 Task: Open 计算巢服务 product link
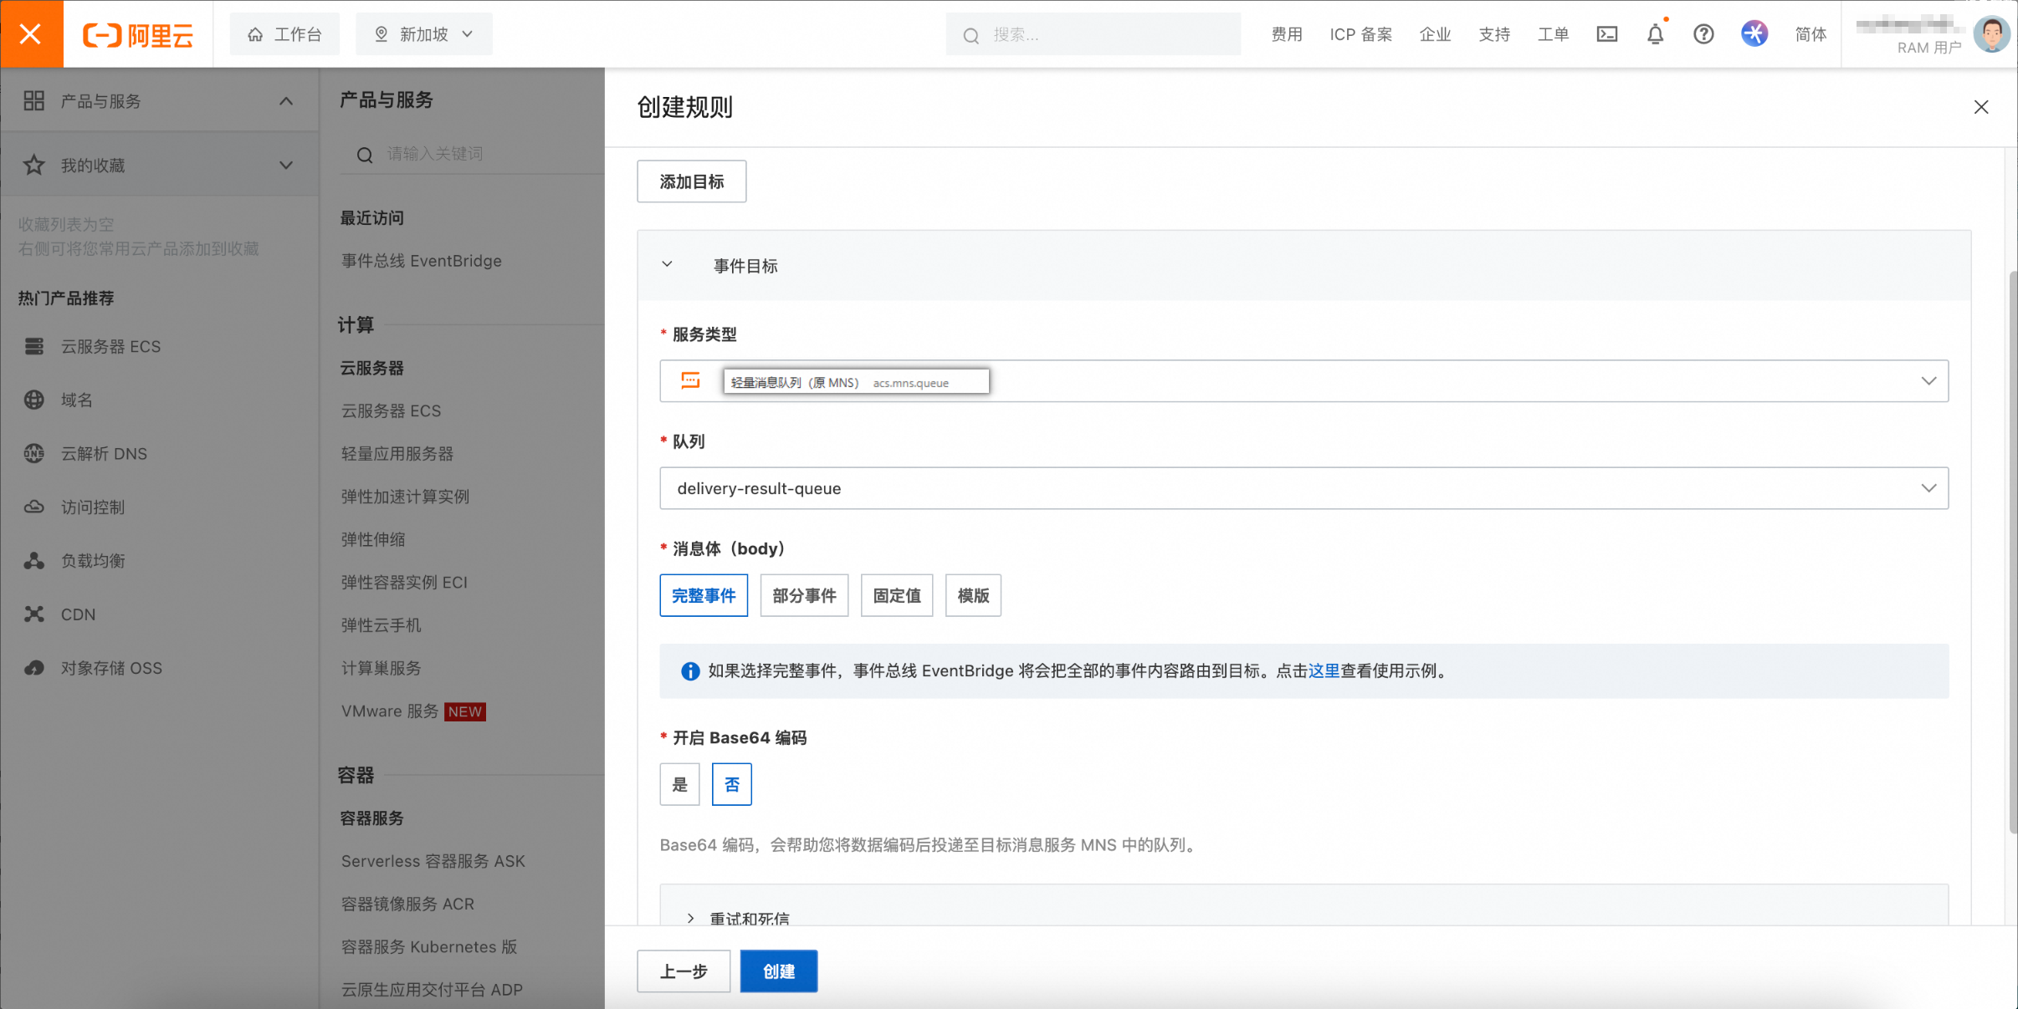point(381,668)
